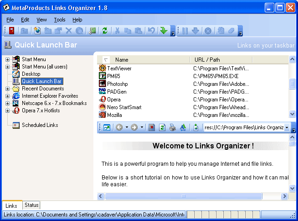Click the green Download arrow icon
This screenshot has width=298, height=221.
pyautogui.click(x=164, y=31)
